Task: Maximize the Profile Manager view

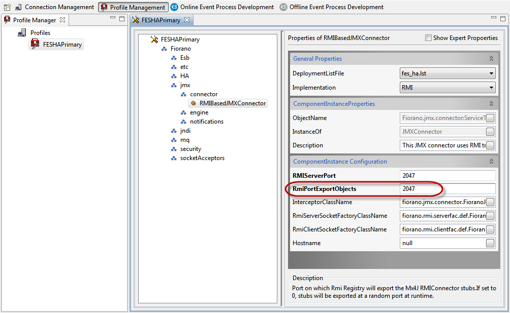Action: tap(122, 19)
